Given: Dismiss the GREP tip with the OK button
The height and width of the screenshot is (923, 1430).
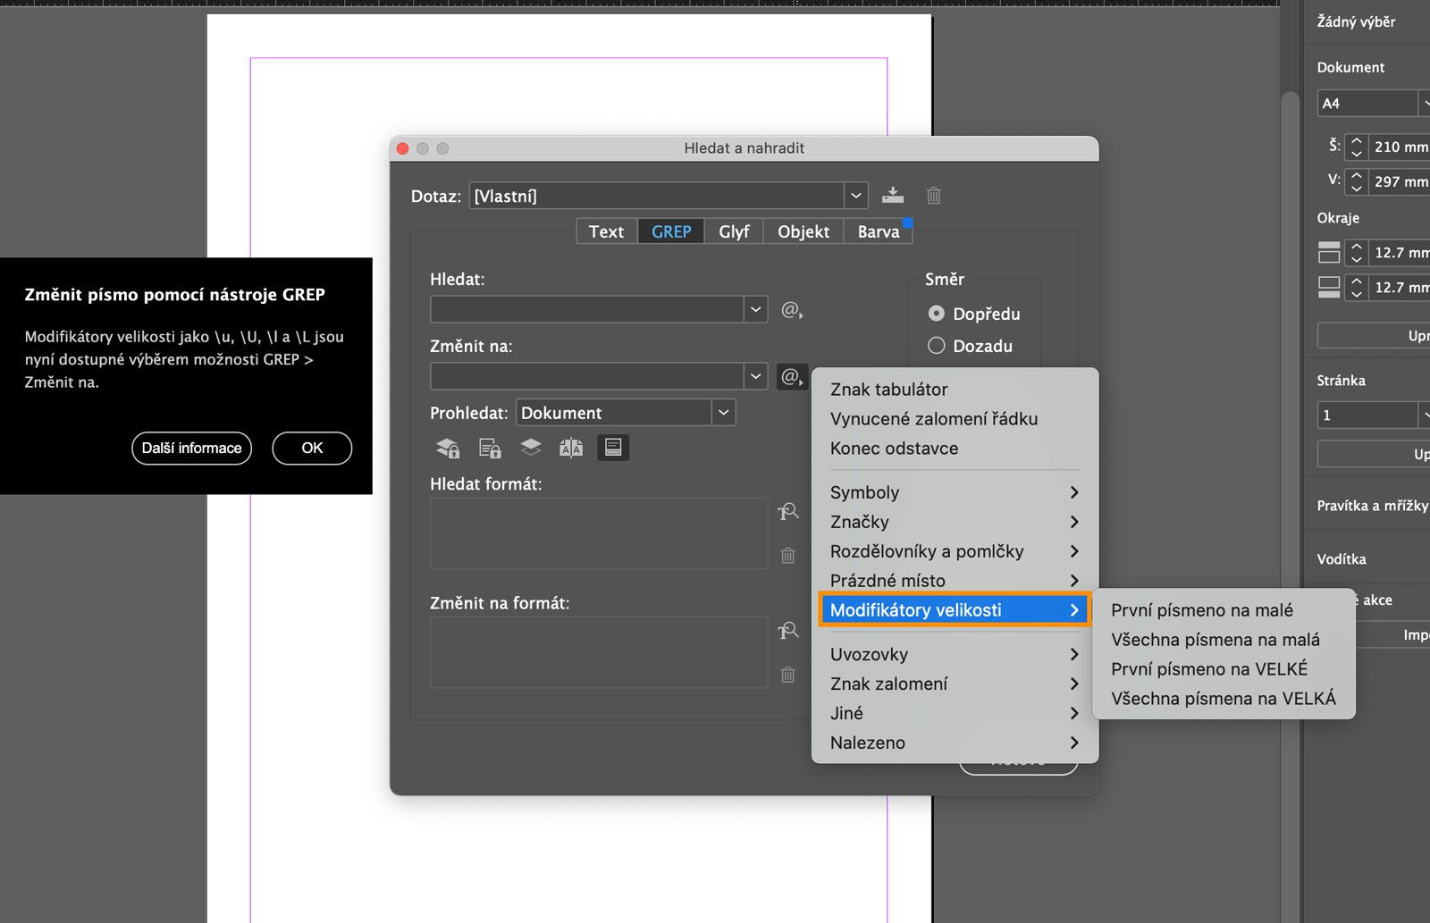Looking at the screenshot, I should click(x=312, y=448).
